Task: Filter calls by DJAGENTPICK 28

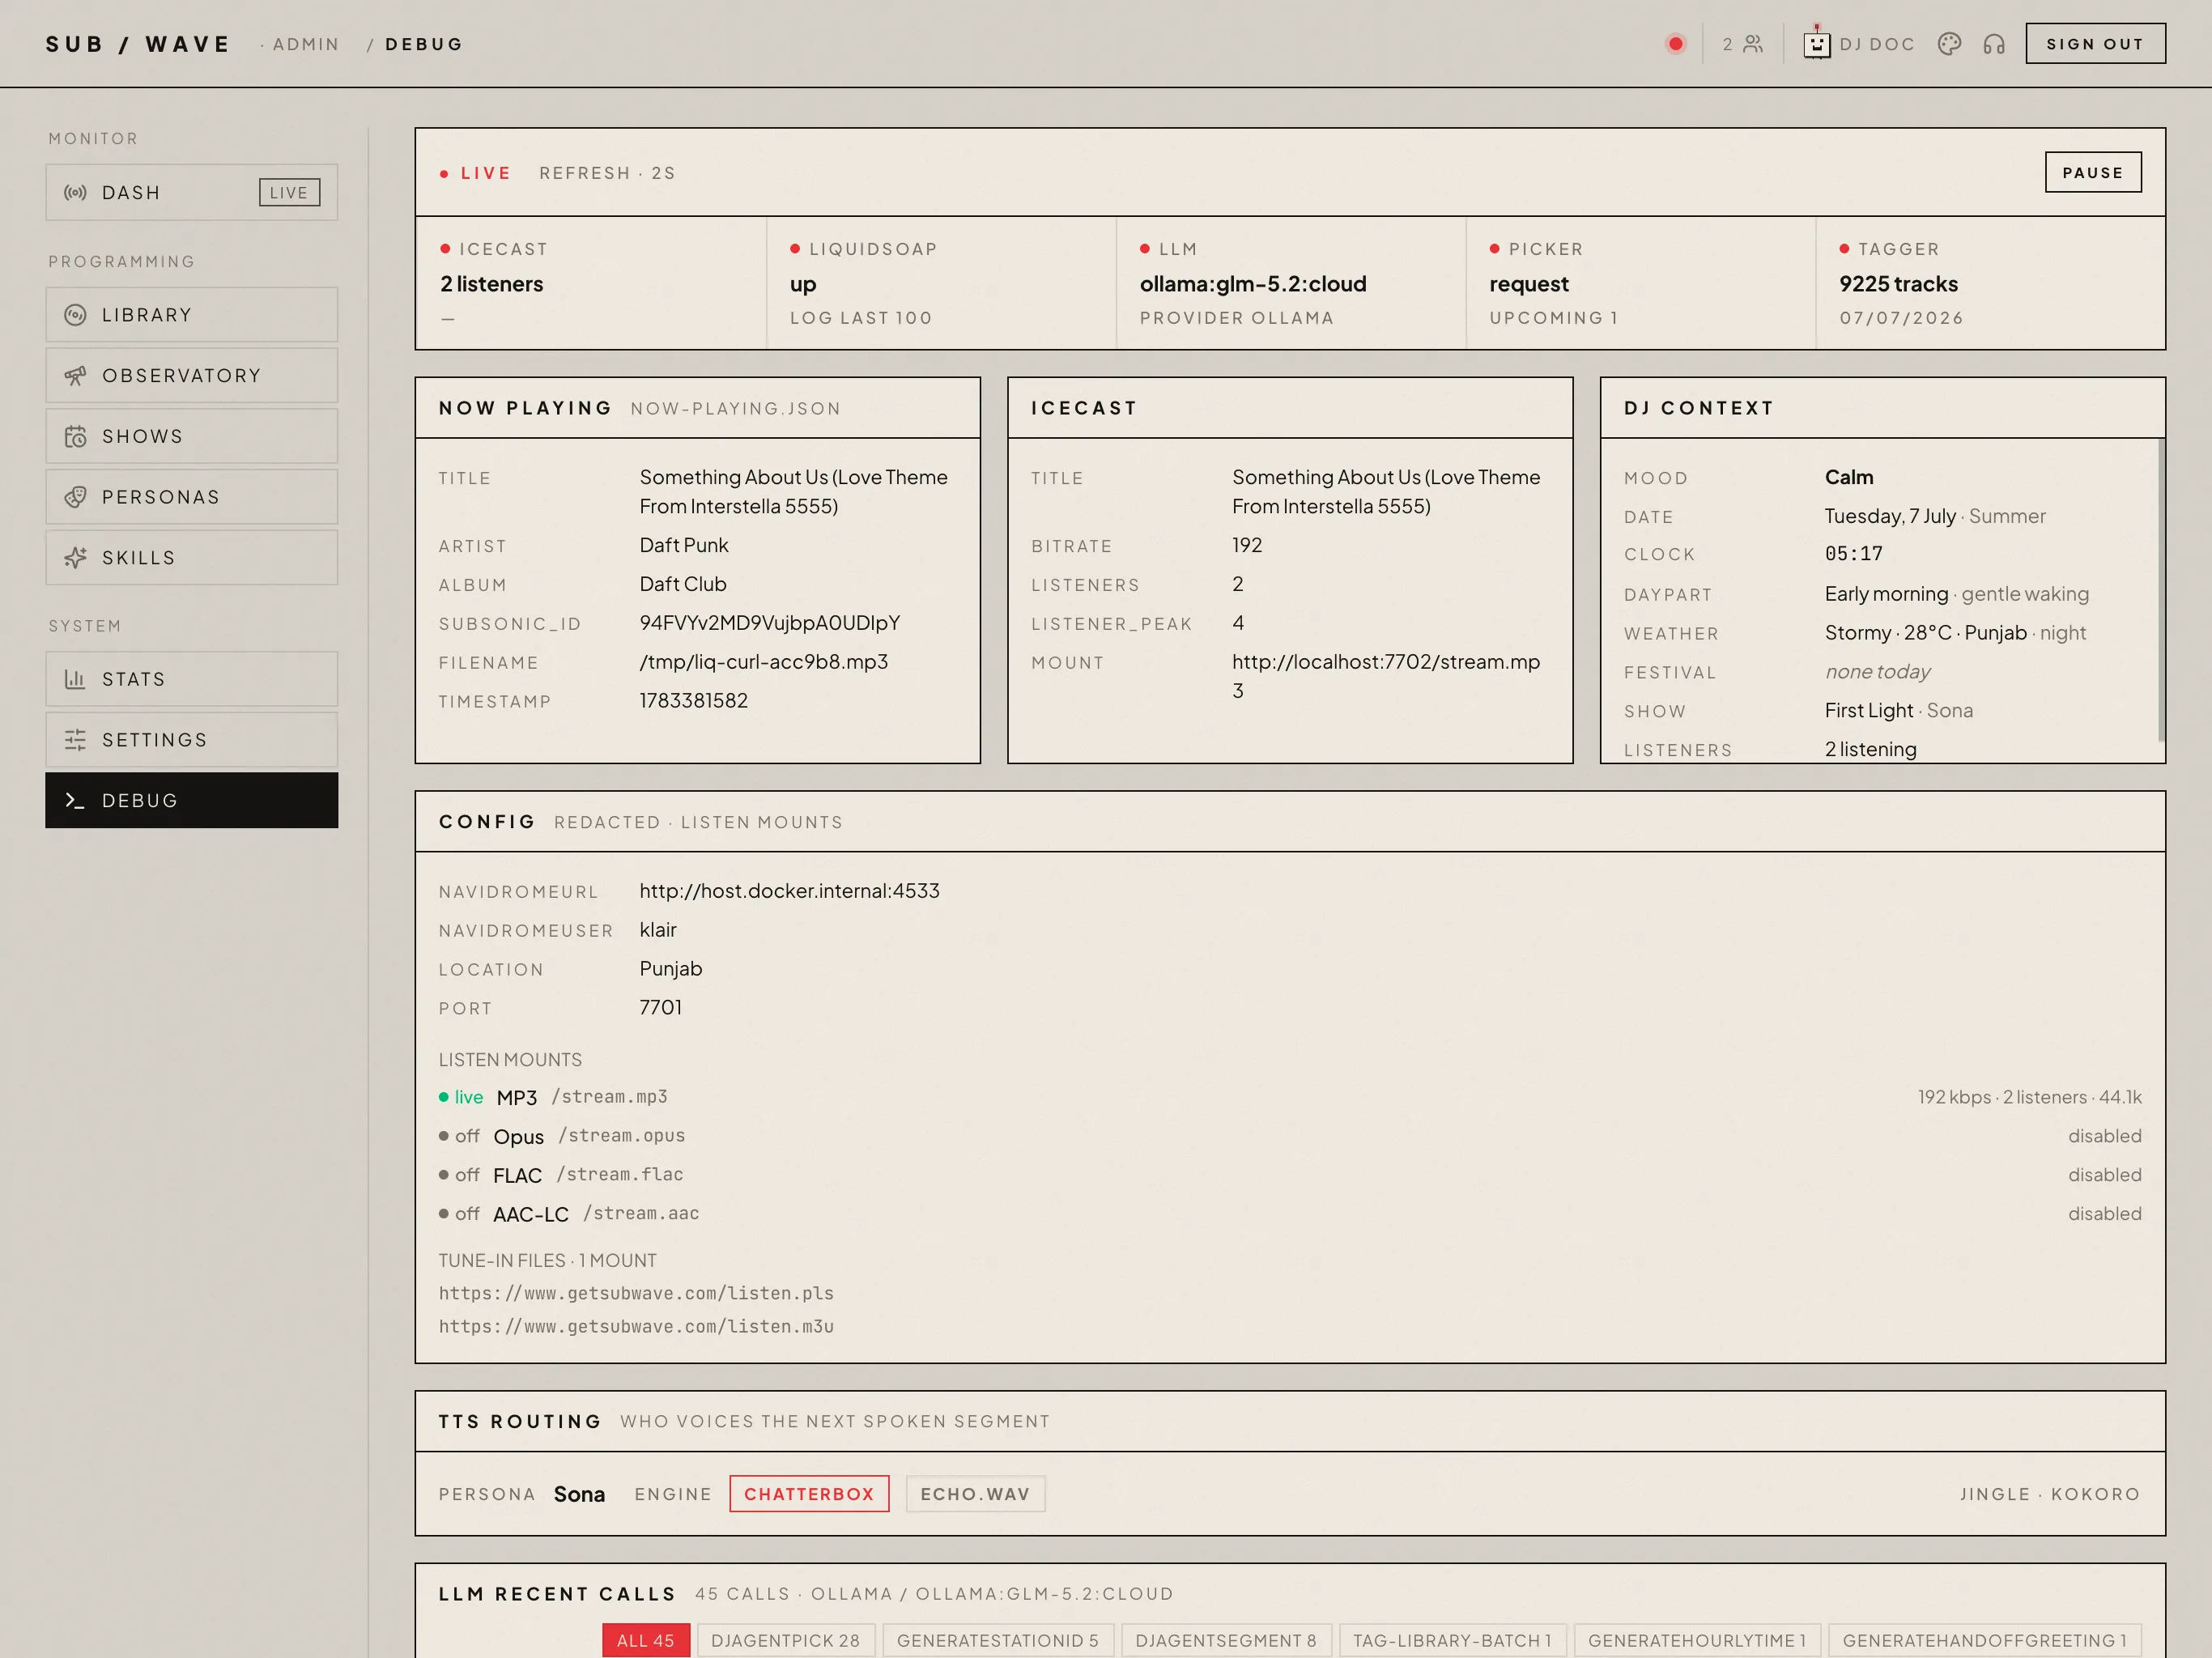Action: click(x=786, y=1640)
